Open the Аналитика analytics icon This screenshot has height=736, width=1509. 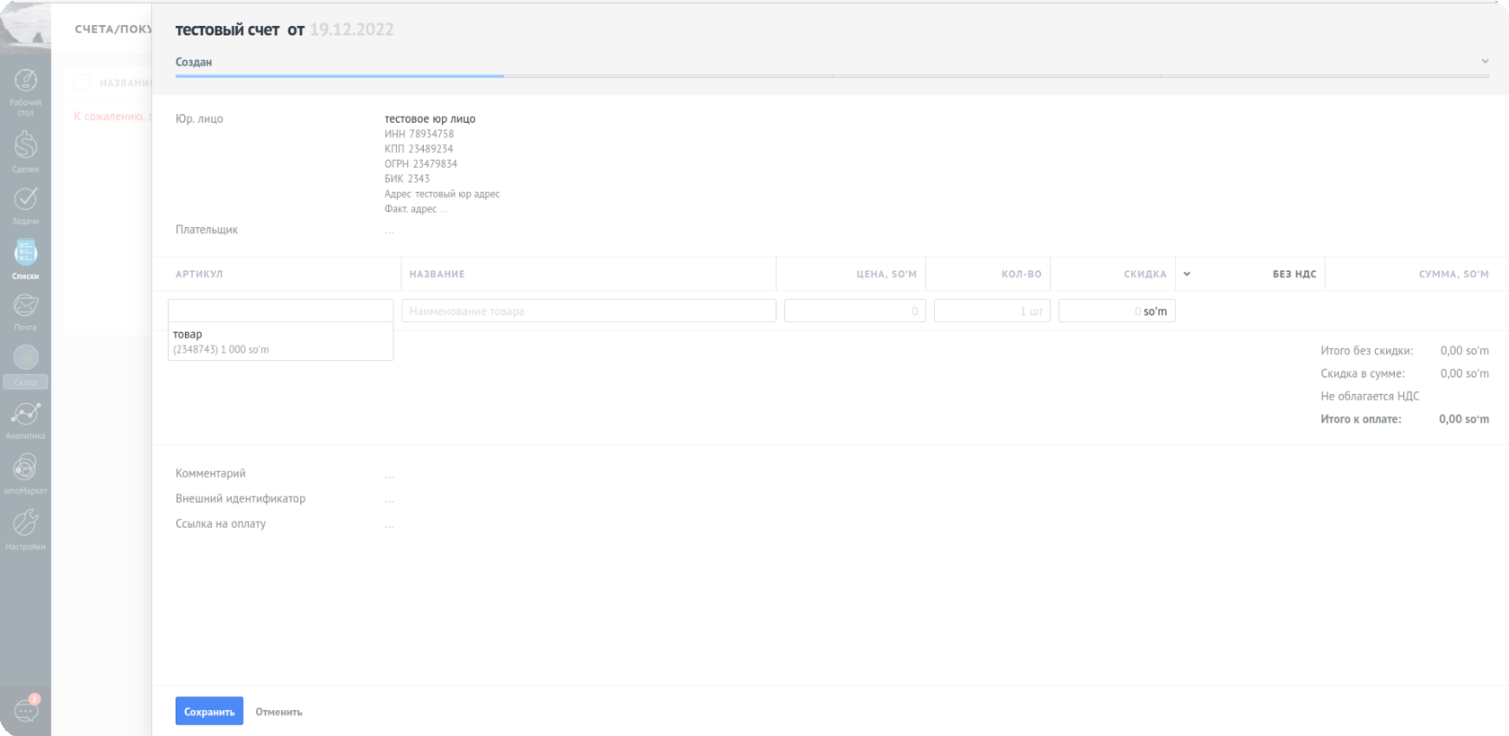pos(25,414)
